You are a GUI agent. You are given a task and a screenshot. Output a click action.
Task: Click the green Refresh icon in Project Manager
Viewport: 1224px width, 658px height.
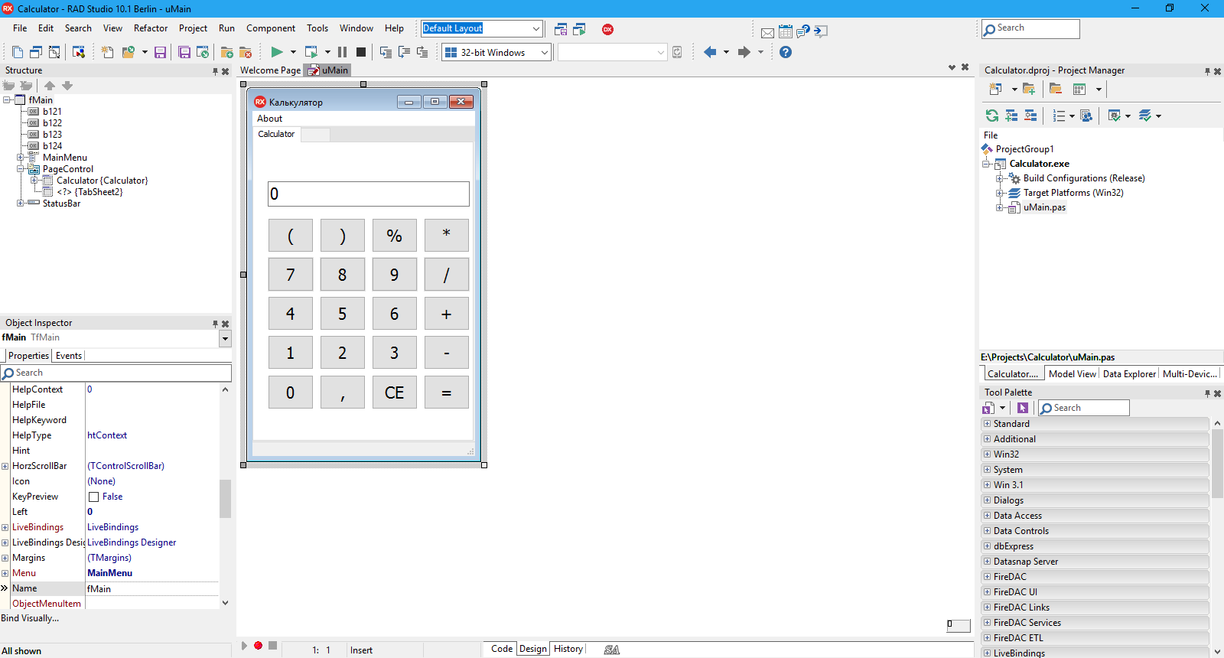(x=992, y=116)
